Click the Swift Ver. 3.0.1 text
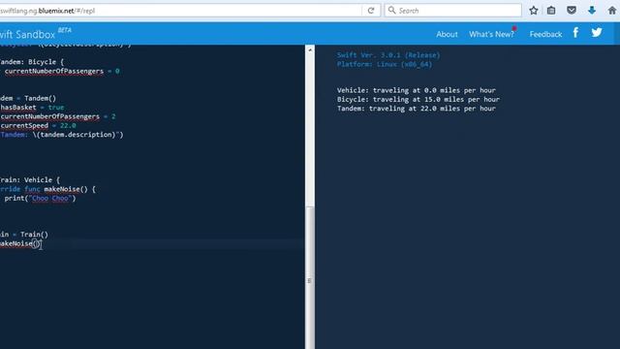The image size is (620, 349). [x=388, y=55]
